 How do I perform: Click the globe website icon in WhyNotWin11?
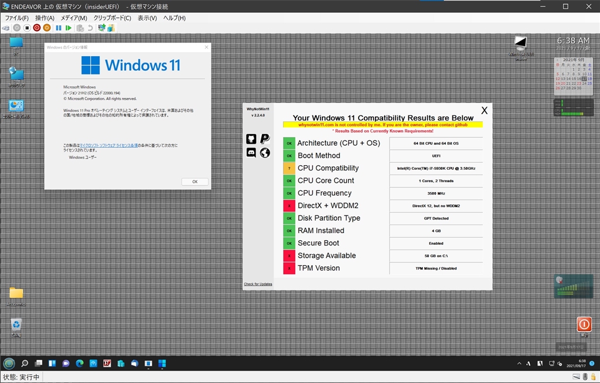click(265, 153)
